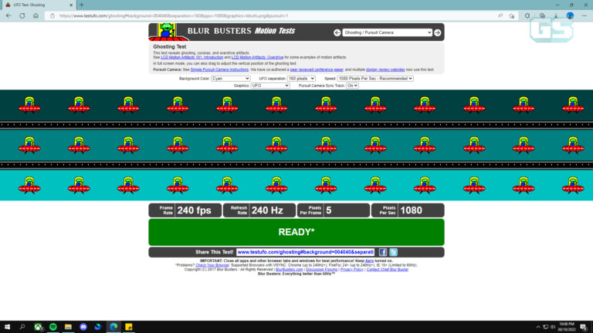Share the test on Facebook

click(x=383, y=252)
